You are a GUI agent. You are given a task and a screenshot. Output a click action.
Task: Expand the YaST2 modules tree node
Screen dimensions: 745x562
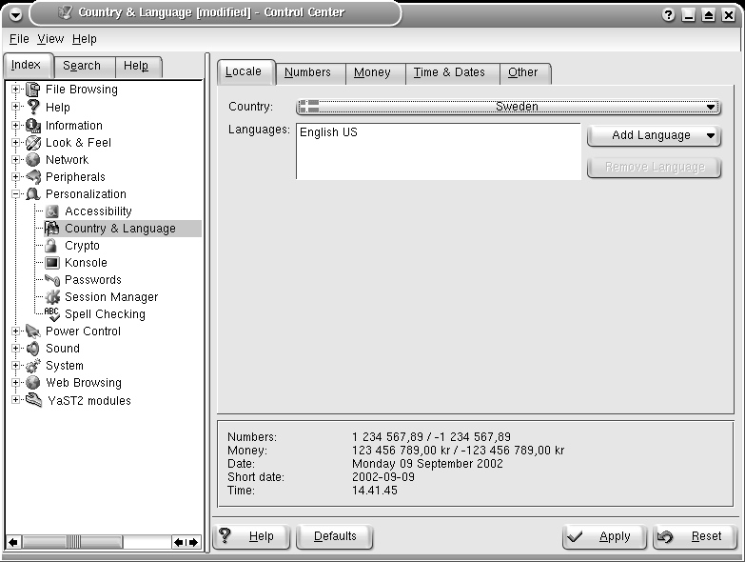(15, 399)
